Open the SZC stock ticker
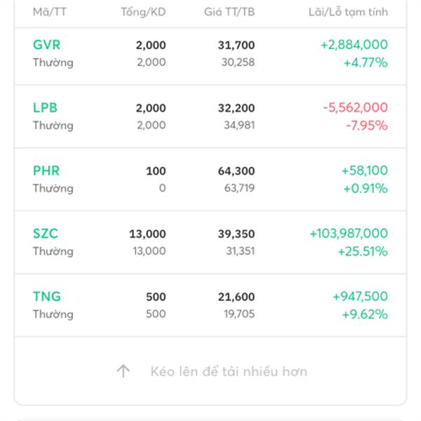The height and width of the screenshot is (421, 421). coord(46,234)
